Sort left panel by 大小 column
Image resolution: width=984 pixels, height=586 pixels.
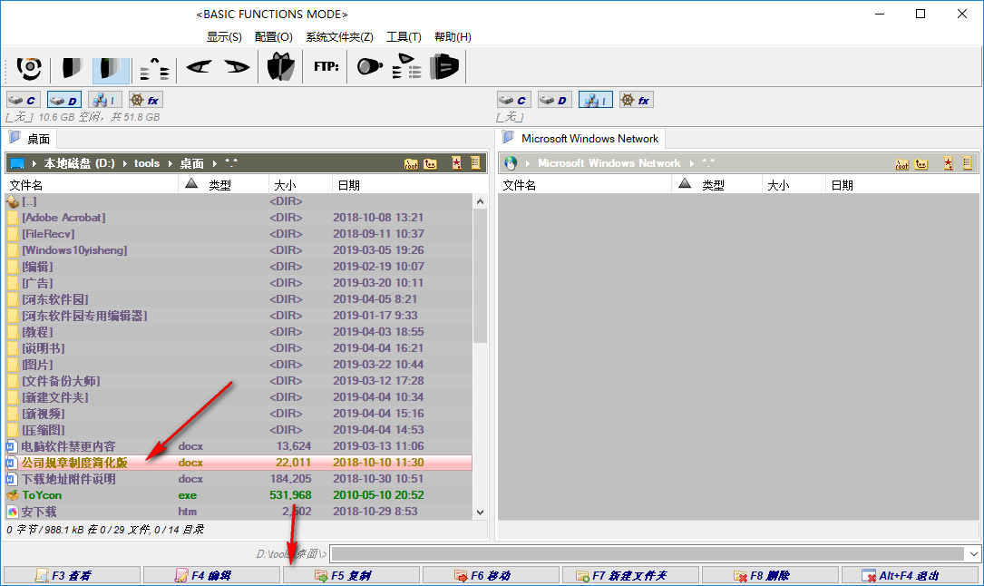pyautogui.click(x=300, y=185)
